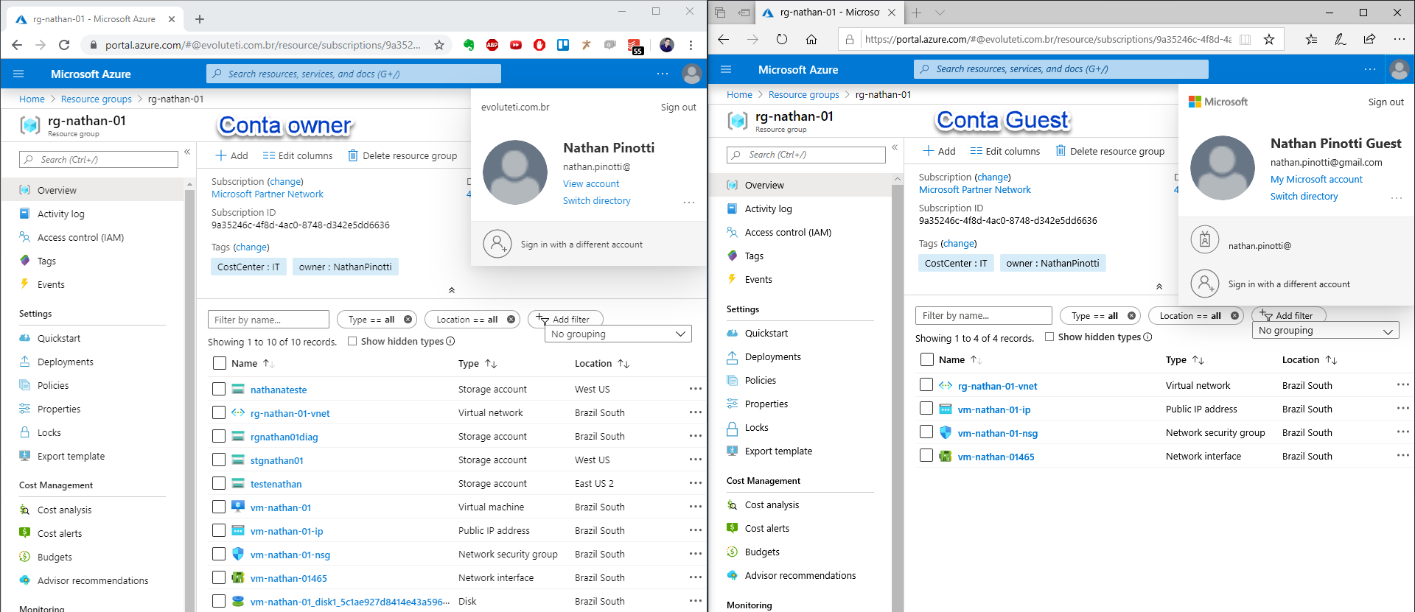Select stgnathan01 checkbox
Viewport: 1415px width, 612px height.
219,460
